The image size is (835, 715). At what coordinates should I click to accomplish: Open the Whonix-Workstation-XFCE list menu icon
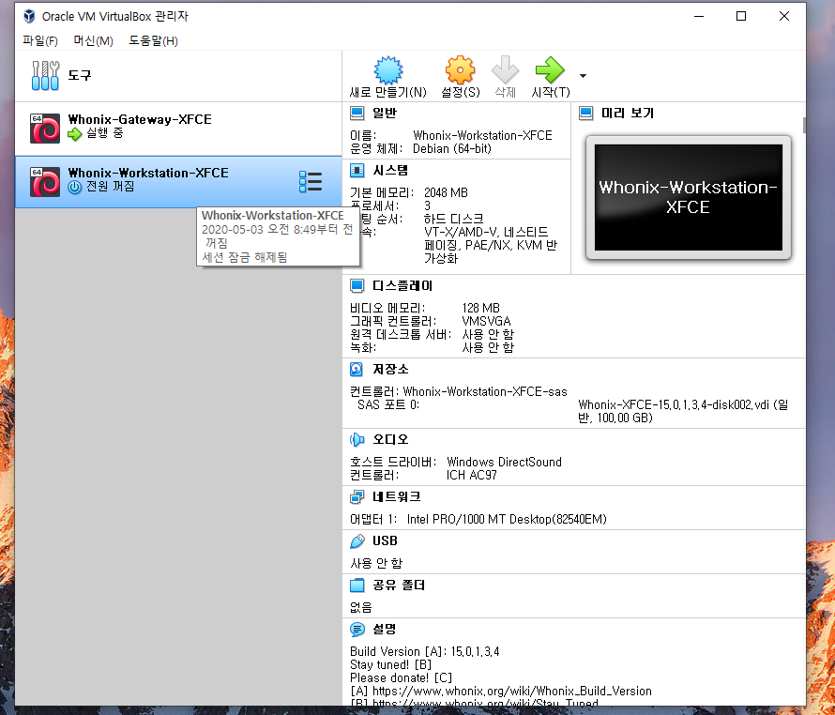311,182
